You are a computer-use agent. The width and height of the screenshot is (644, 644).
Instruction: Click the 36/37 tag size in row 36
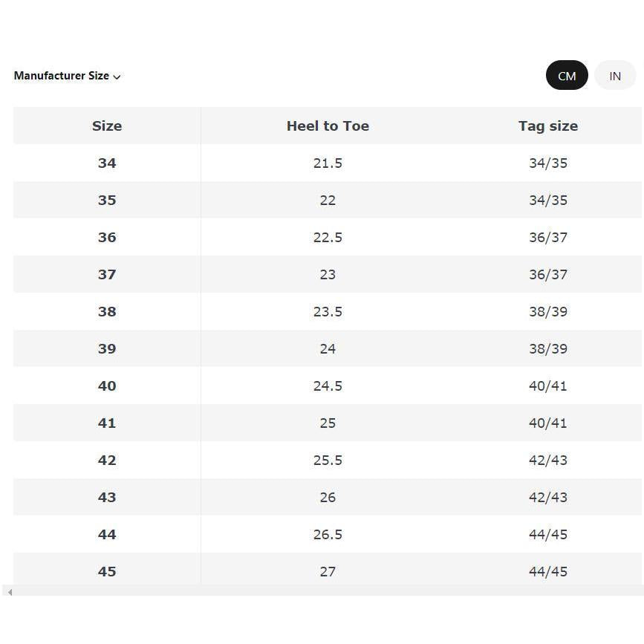(x=548, y=238)
